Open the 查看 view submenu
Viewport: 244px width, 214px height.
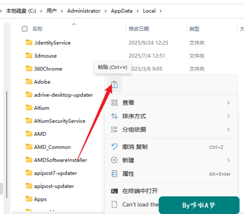pos(171,103)
